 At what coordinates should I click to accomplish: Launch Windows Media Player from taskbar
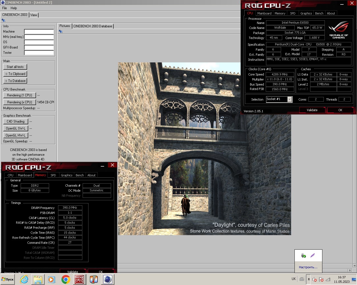51,279
